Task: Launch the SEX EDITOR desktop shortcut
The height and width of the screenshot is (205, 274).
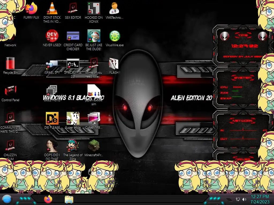Action: click(x=73, y=8)
